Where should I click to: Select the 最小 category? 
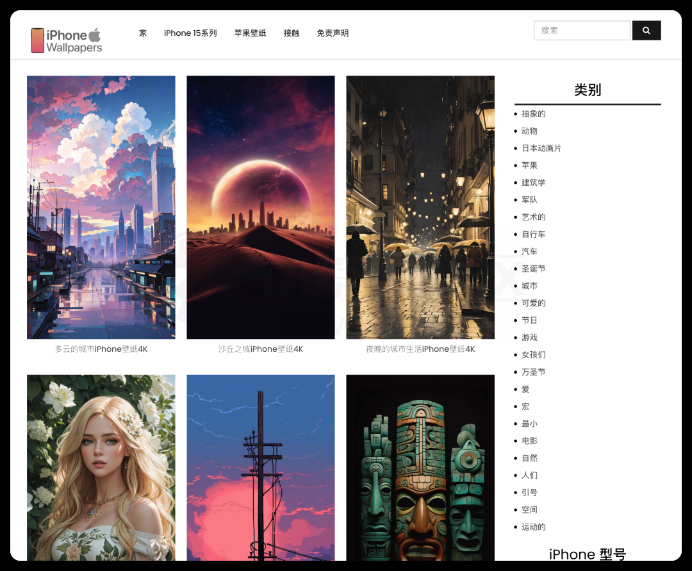pos(530,424)
